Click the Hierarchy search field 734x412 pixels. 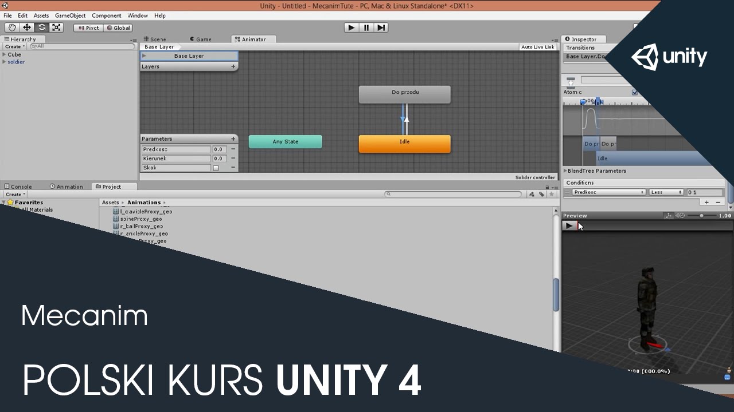[x=83, y=46]
